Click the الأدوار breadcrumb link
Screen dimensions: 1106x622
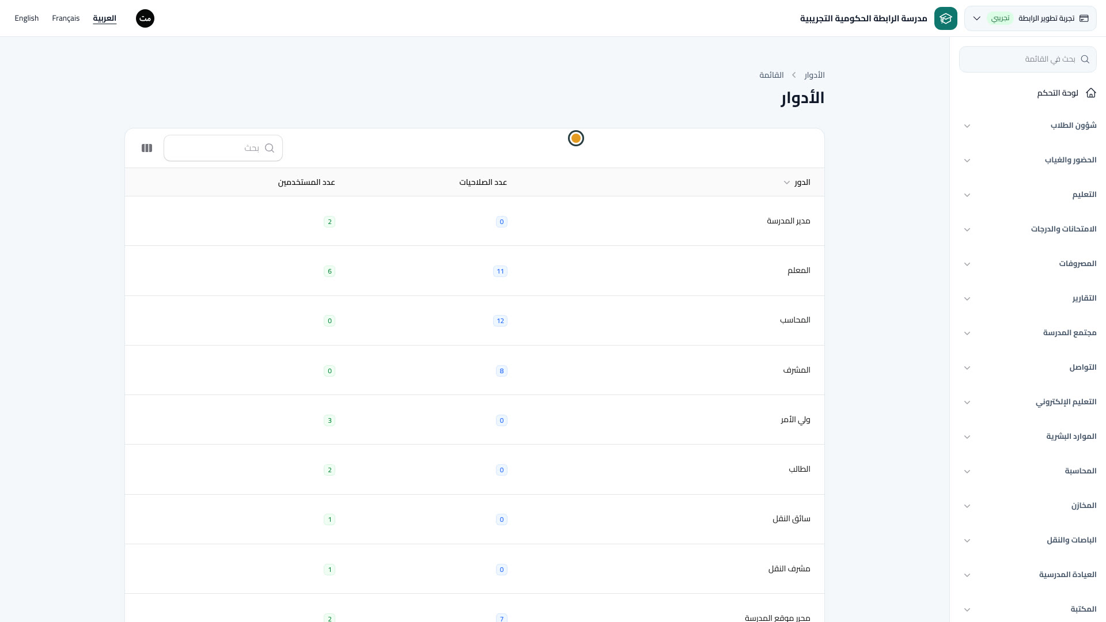[815, 75]
